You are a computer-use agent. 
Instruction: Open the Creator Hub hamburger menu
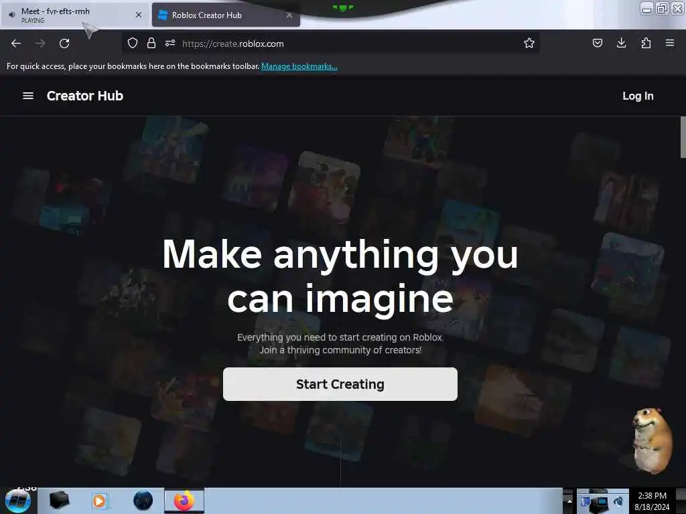pos(28,96)
